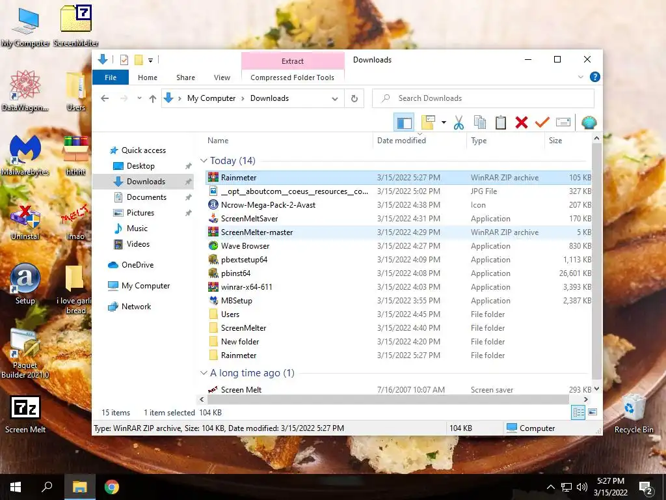This screenshot has width=666, height=500.
Task: Click the Back navigation arrow
Action: pyautogui.click(x=105, y=98)
